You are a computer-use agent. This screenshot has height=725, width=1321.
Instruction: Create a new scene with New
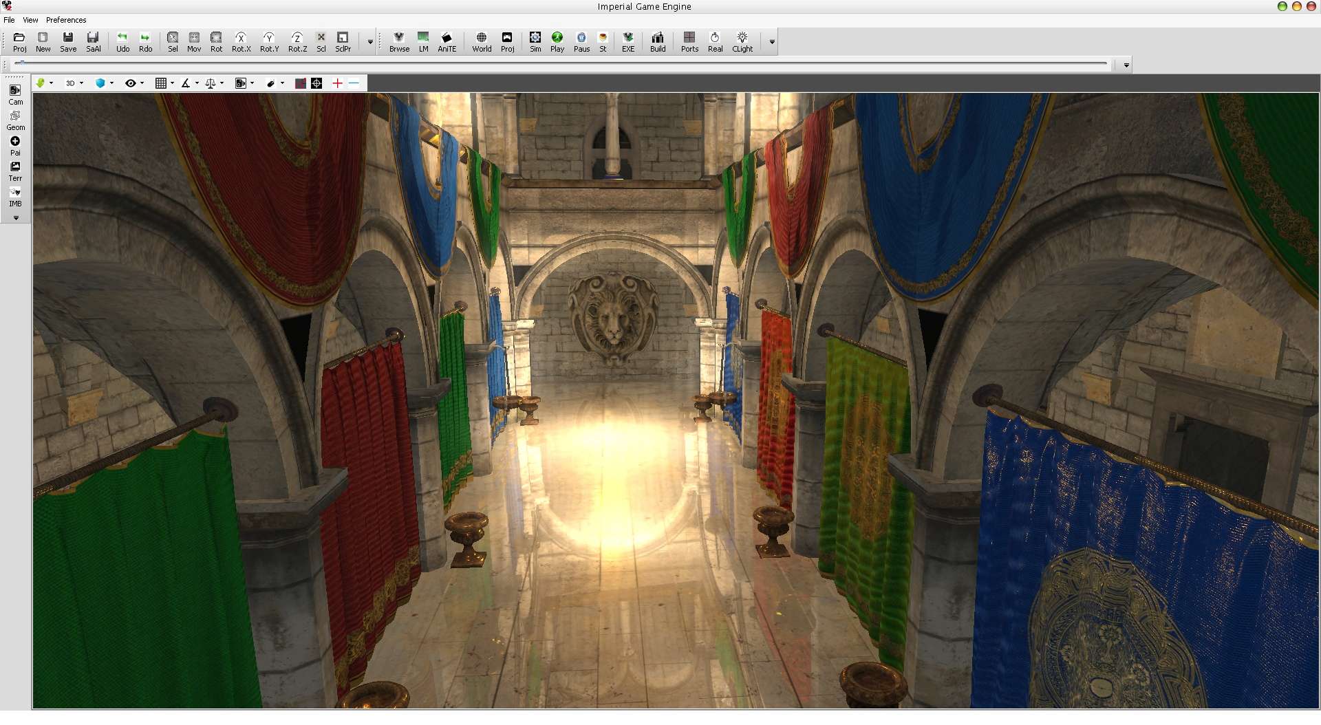tap(43, 41)
